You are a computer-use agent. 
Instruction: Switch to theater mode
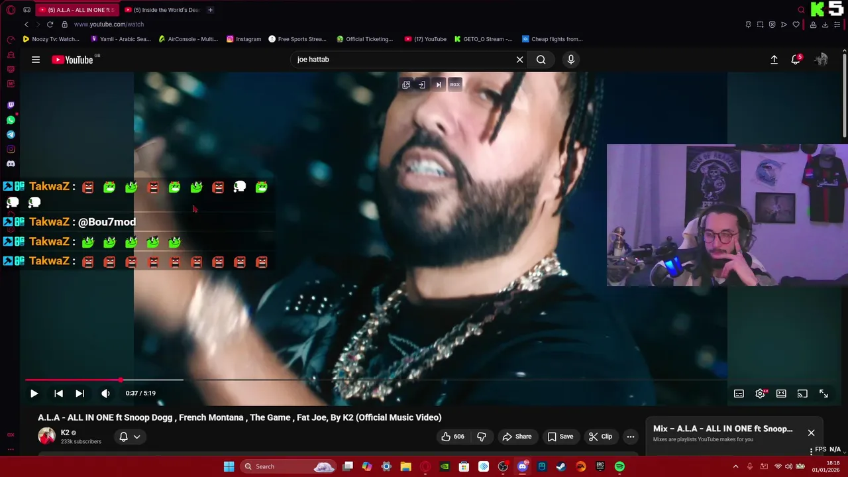point(781,394)
